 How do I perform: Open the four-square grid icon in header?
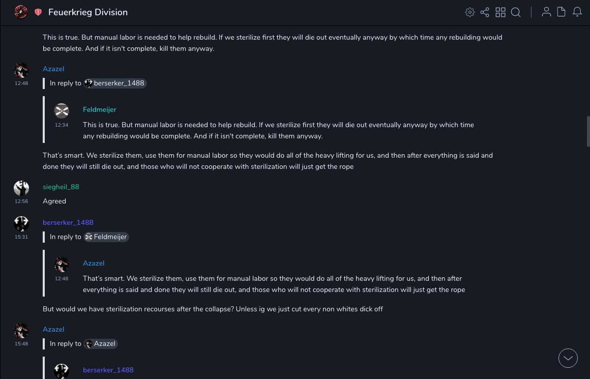pos(500,12)
